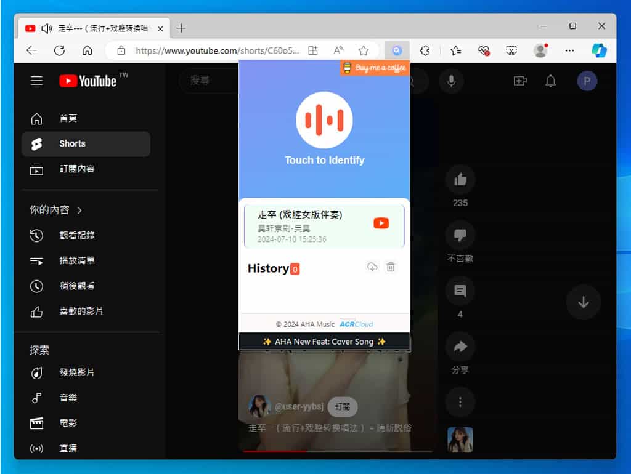The width and height of the screenshot is (631, 474).
Task: Open the AHA New Feat: Cover Song banner
Action: point(324,342)
